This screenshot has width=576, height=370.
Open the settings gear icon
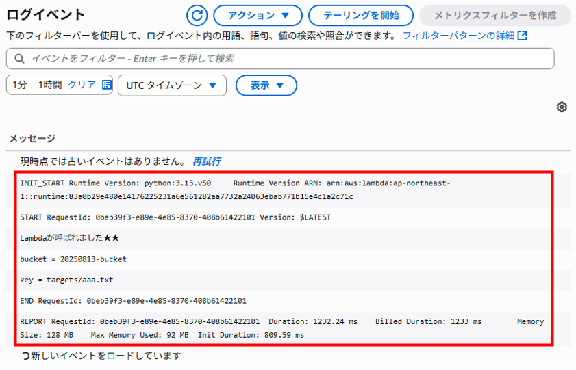(x=562, y=107)
